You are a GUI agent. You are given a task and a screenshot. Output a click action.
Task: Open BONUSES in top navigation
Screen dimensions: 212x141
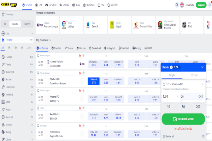tap(89, 5)
